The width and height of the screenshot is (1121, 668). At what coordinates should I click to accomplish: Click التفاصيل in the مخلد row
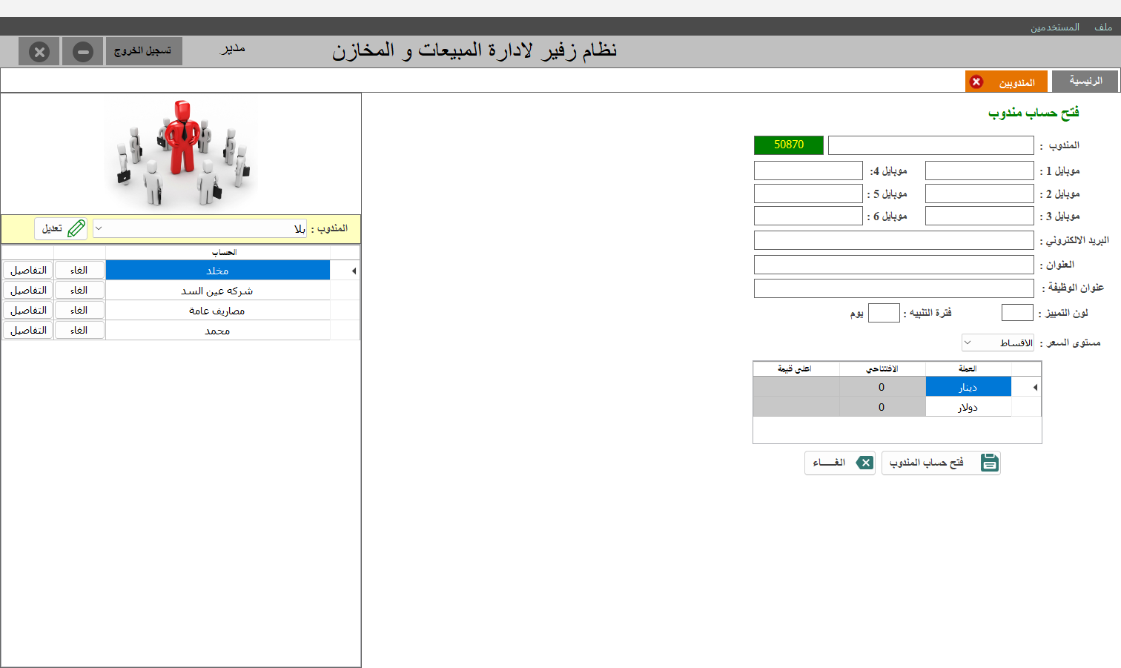point(28,271)
